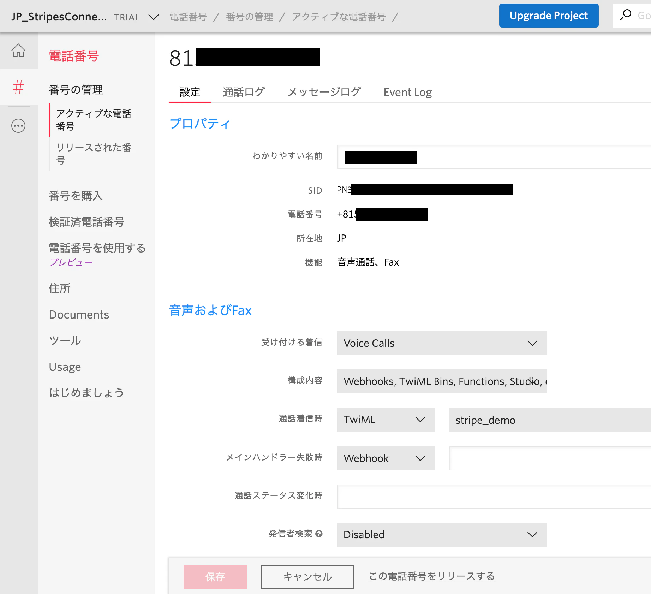Switch to the Event Log tab

[x=408, y=93]
